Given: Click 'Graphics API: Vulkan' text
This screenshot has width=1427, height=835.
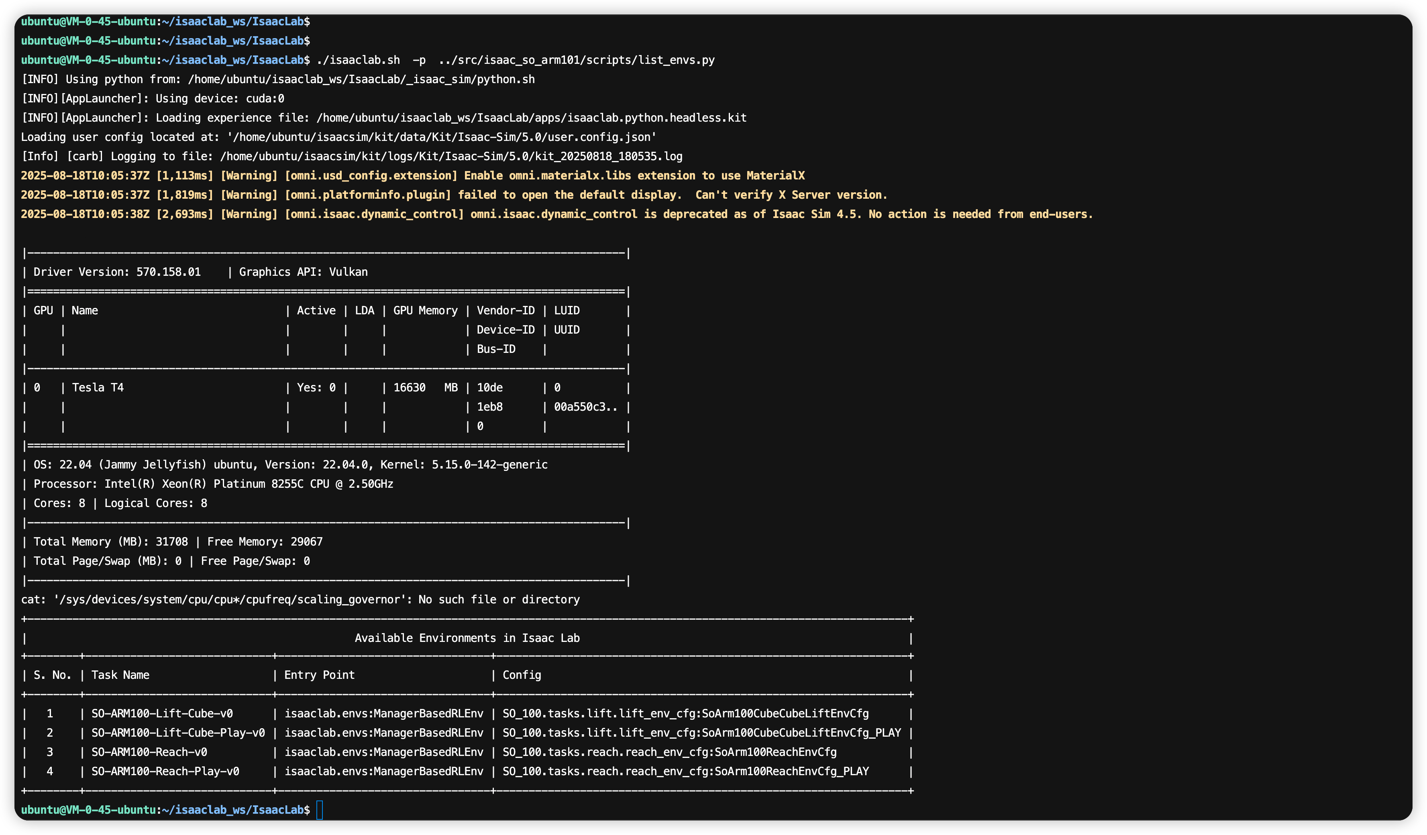Looking at the screenshot, I should coord(304,272).
